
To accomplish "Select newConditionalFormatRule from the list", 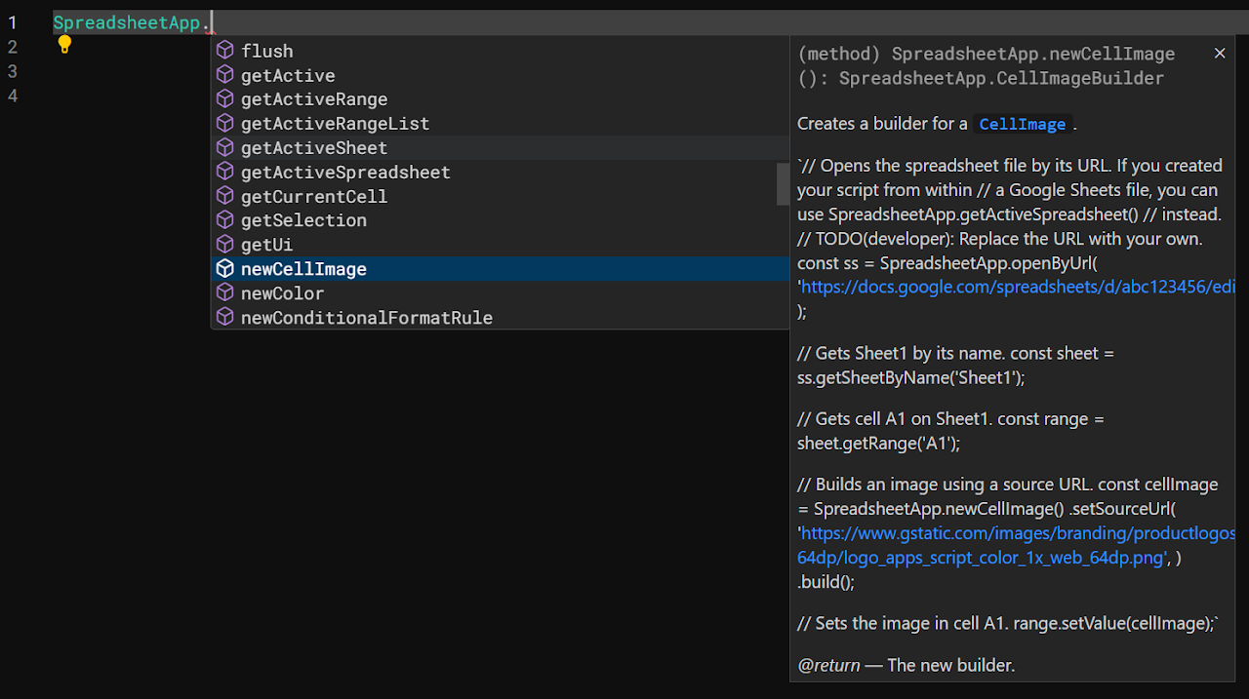I will (367, 318).
